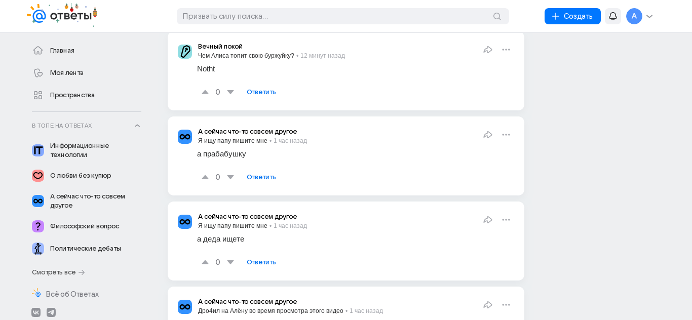Click the "Вечный покой" space avatar icon
This screenshot has width=692, height=320.
[x=185, y=52]
